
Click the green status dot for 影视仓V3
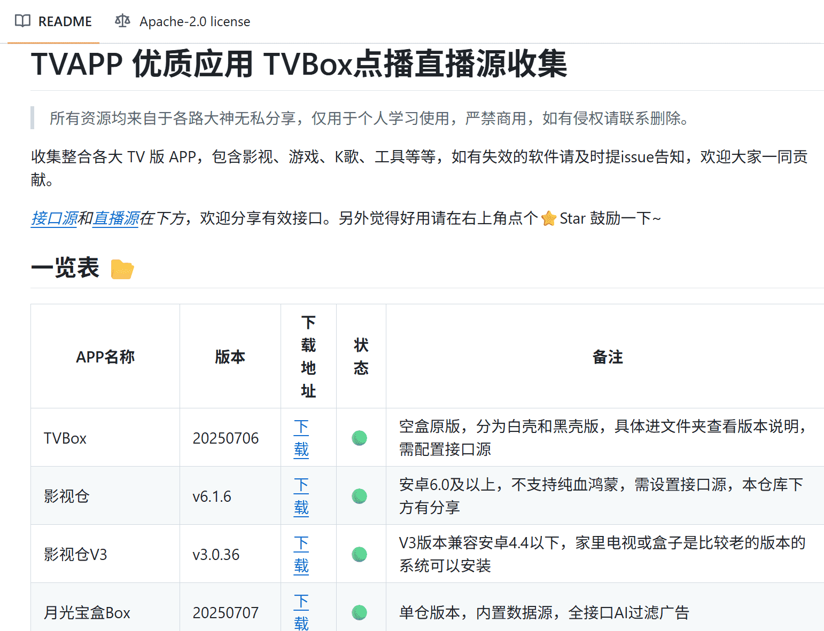[360, 554]
